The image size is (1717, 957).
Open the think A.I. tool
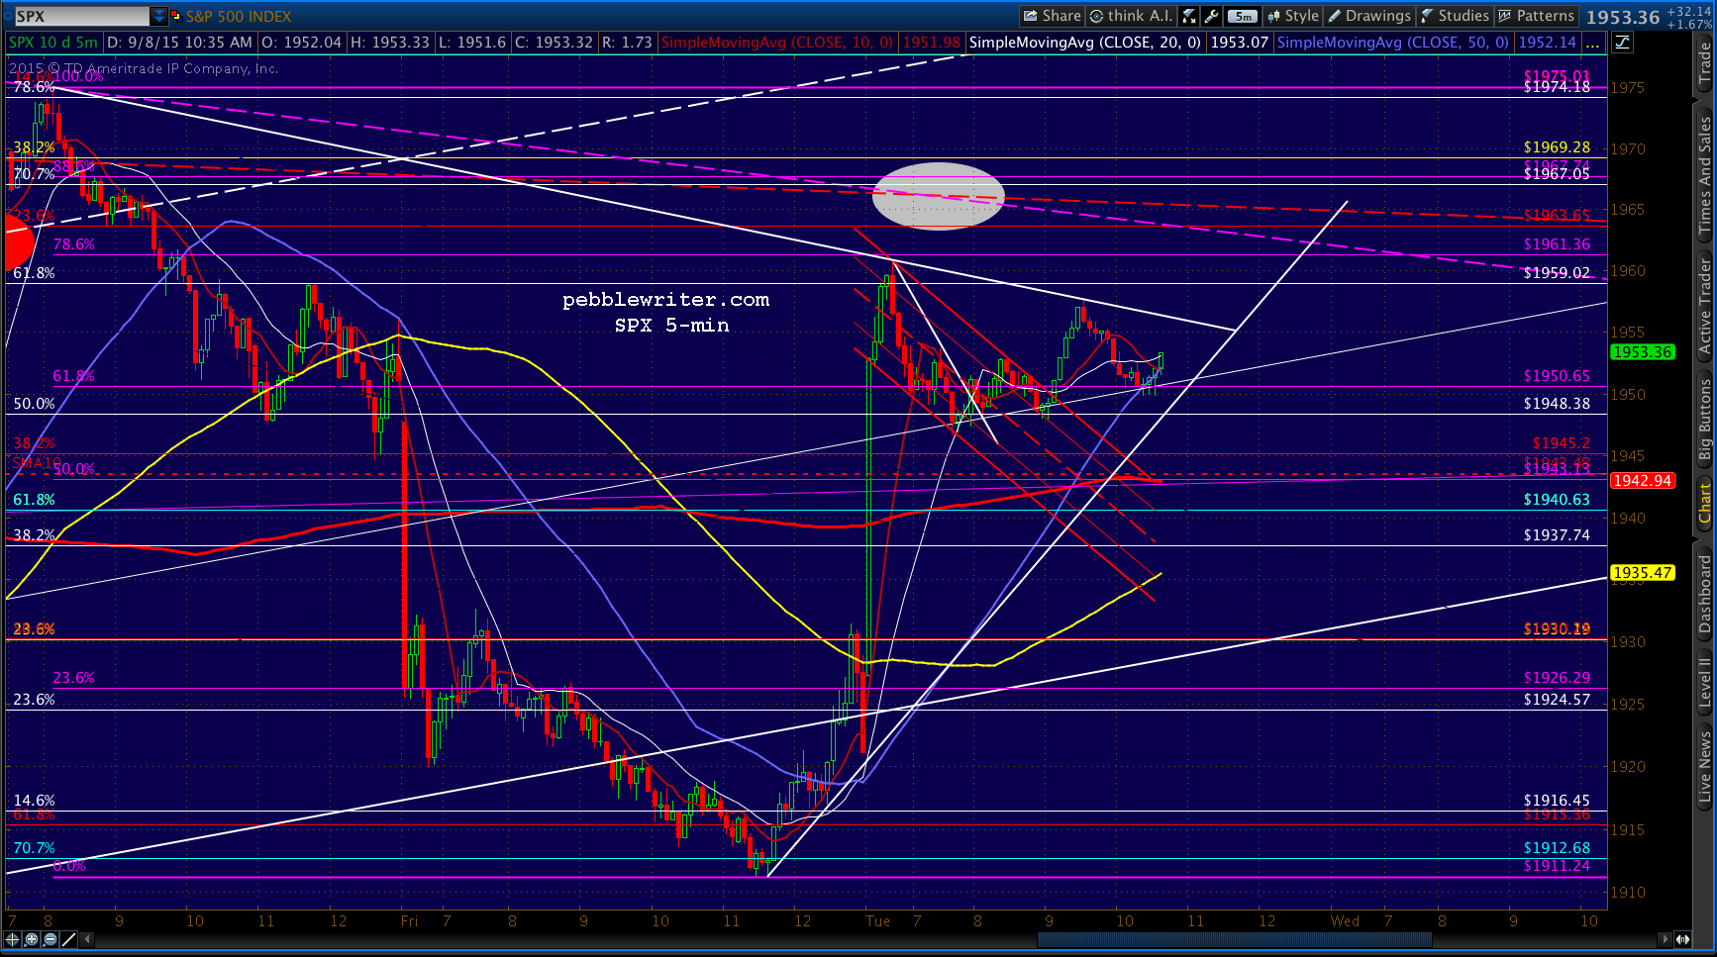tap(1131, 16)
